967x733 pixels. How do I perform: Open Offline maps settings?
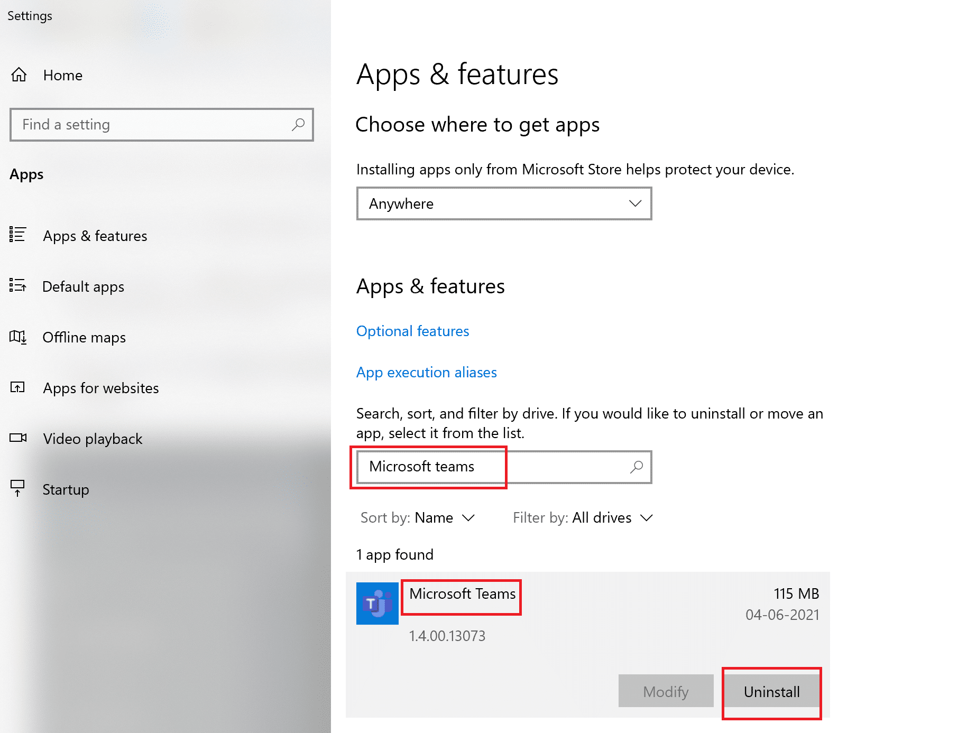click(84, 337)
